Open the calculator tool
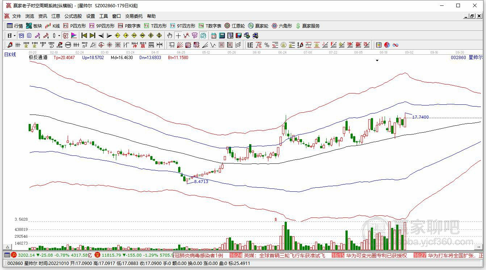Screen dimensions: 486x270 click(222, 36)
